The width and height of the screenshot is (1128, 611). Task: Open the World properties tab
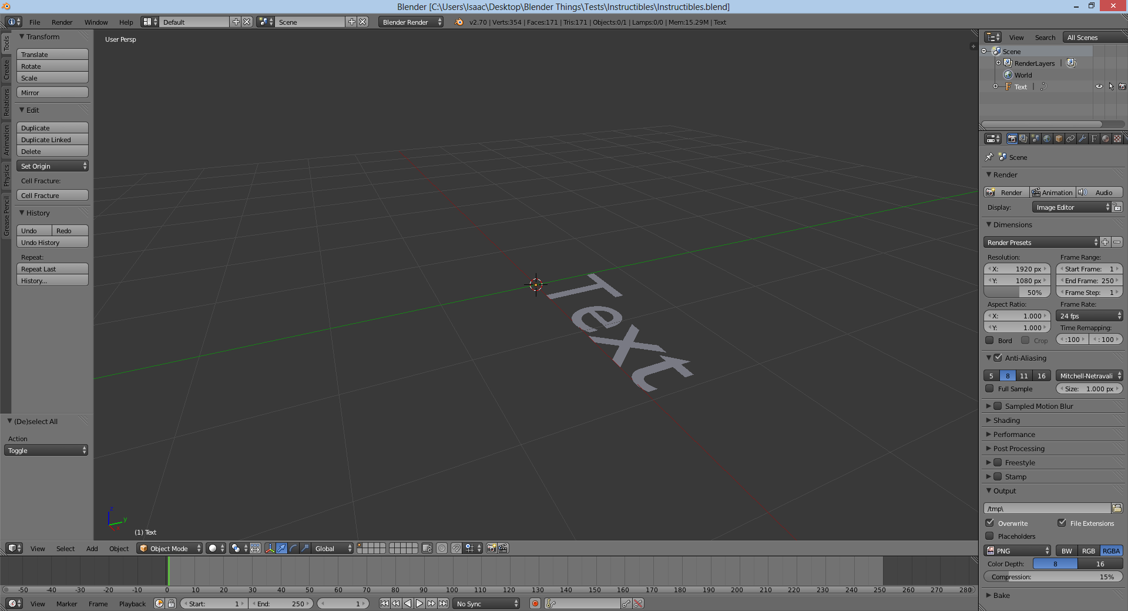[1046, 139]
